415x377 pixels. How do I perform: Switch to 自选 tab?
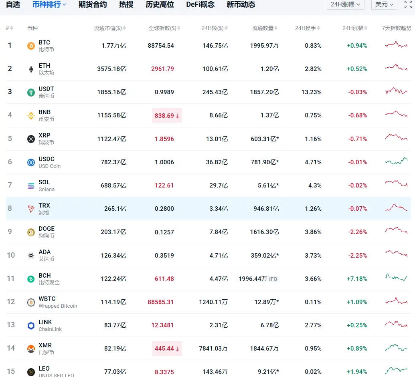click(13, 4)
